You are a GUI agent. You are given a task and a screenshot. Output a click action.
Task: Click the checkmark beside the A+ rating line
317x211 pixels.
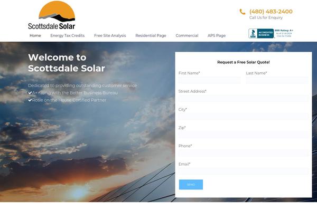click(x=30, y=93)
